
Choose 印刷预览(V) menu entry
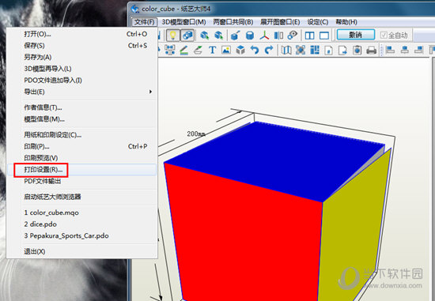pos(81,158)
